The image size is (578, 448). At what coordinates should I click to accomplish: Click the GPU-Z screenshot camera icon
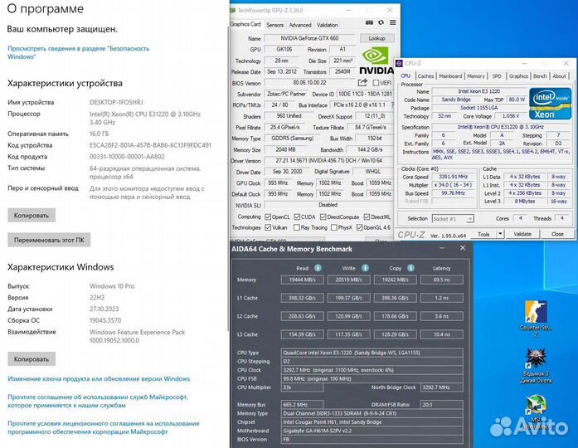click(369, 23)
